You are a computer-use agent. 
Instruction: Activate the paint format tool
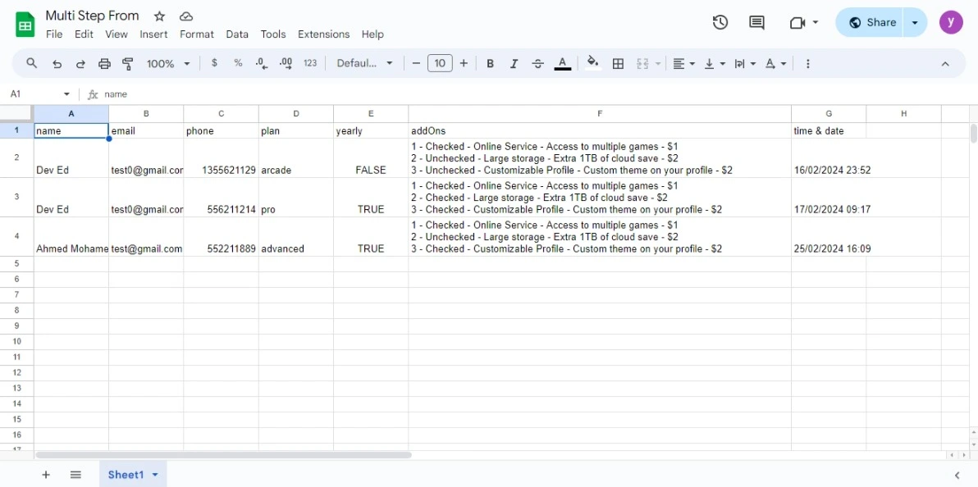(x=128, y=64)
